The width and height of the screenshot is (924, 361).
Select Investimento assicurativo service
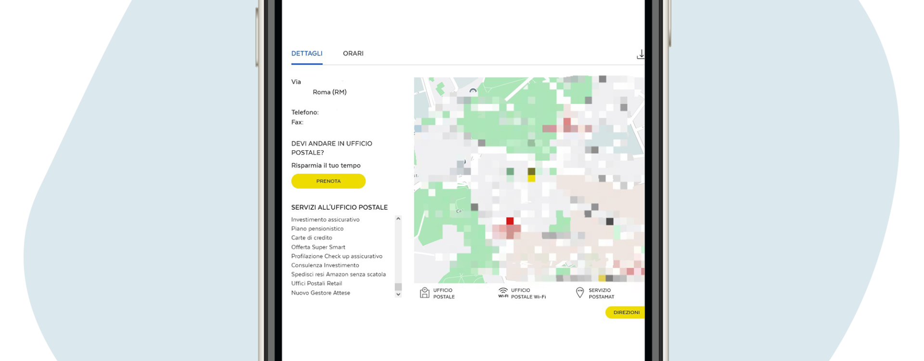click(325, 219)
